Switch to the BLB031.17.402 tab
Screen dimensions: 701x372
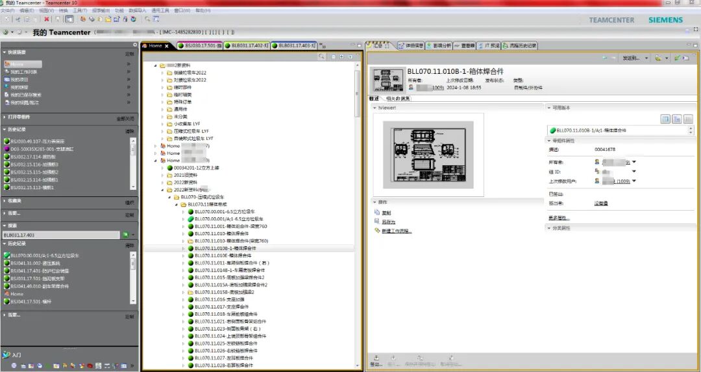[247, 45]
